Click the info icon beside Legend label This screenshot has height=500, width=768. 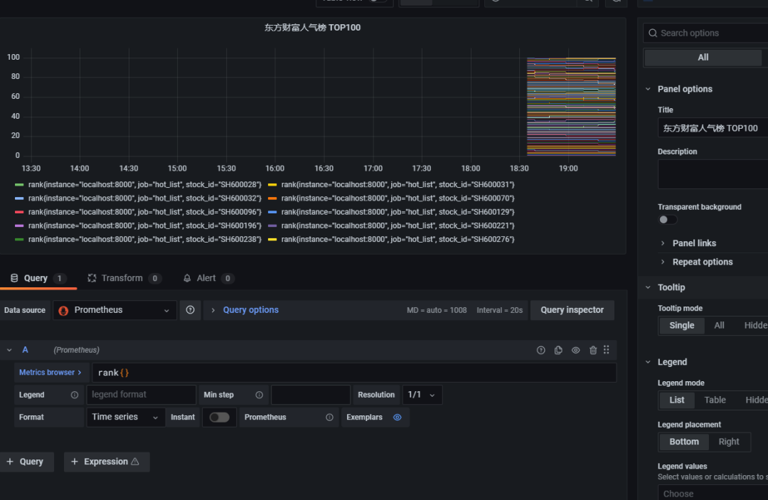pos(74,395)
